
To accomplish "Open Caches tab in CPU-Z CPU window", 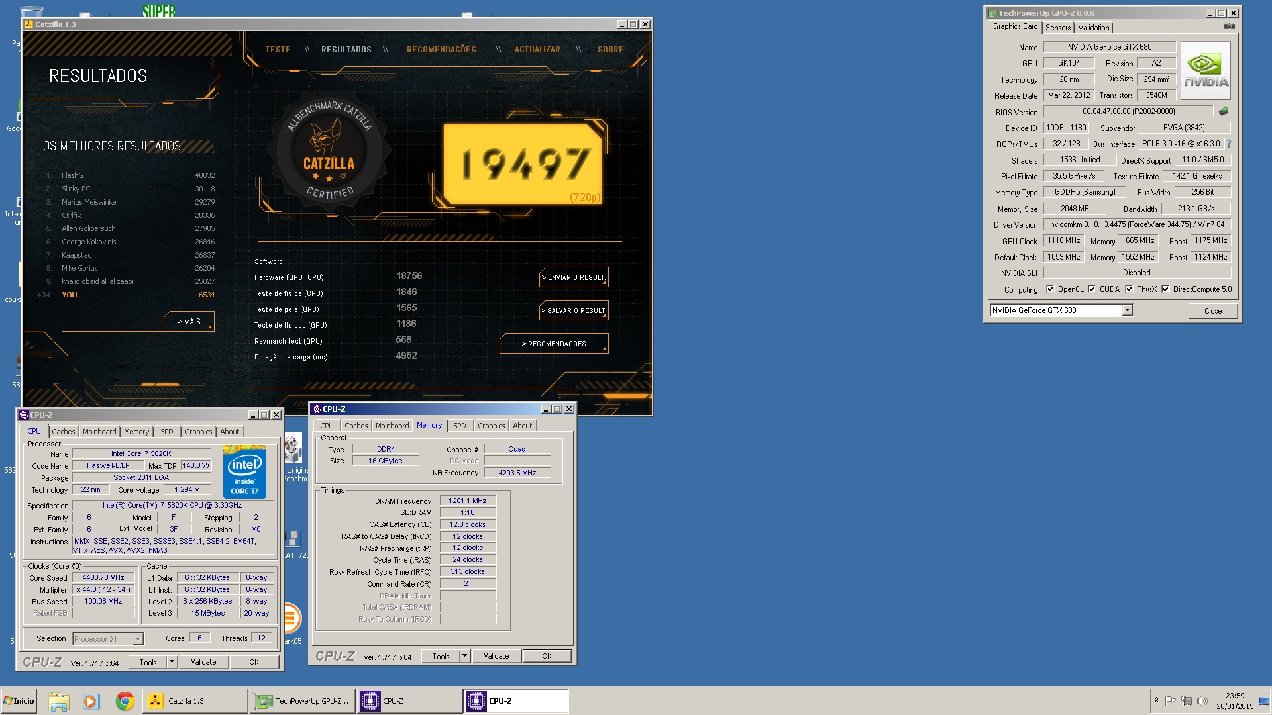I will (64, 432).
